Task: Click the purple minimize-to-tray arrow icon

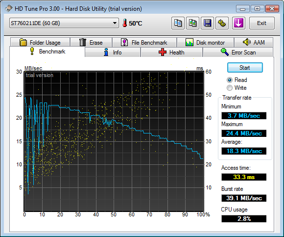Action: tap(238, 23)
